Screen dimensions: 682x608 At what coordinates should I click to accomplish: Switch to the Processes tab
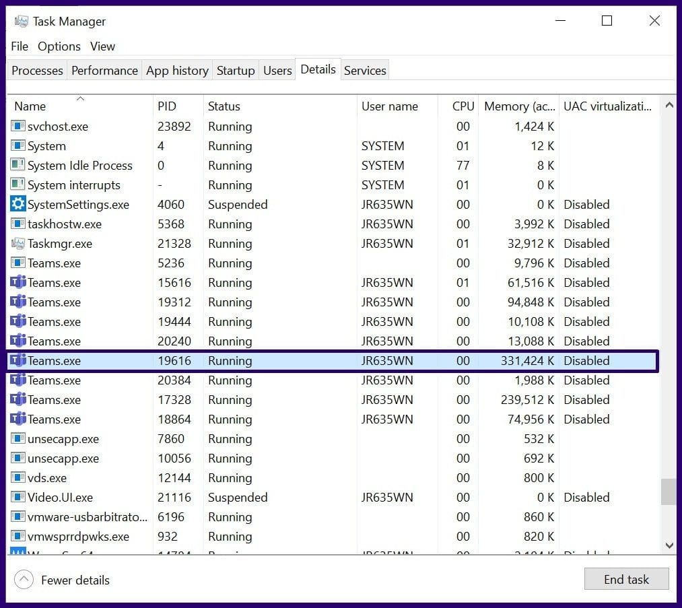pyautogui.click(x=37, y=71)
